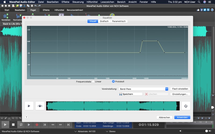Click the Speichern preset button

pos(130,94)
